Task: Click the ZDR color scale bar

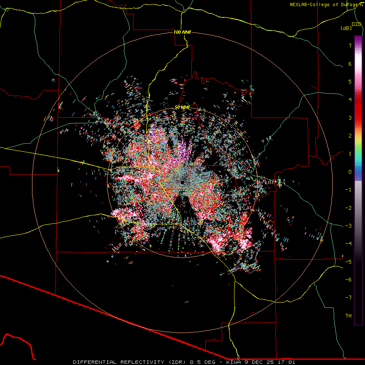Action: [x=358, y=180]
